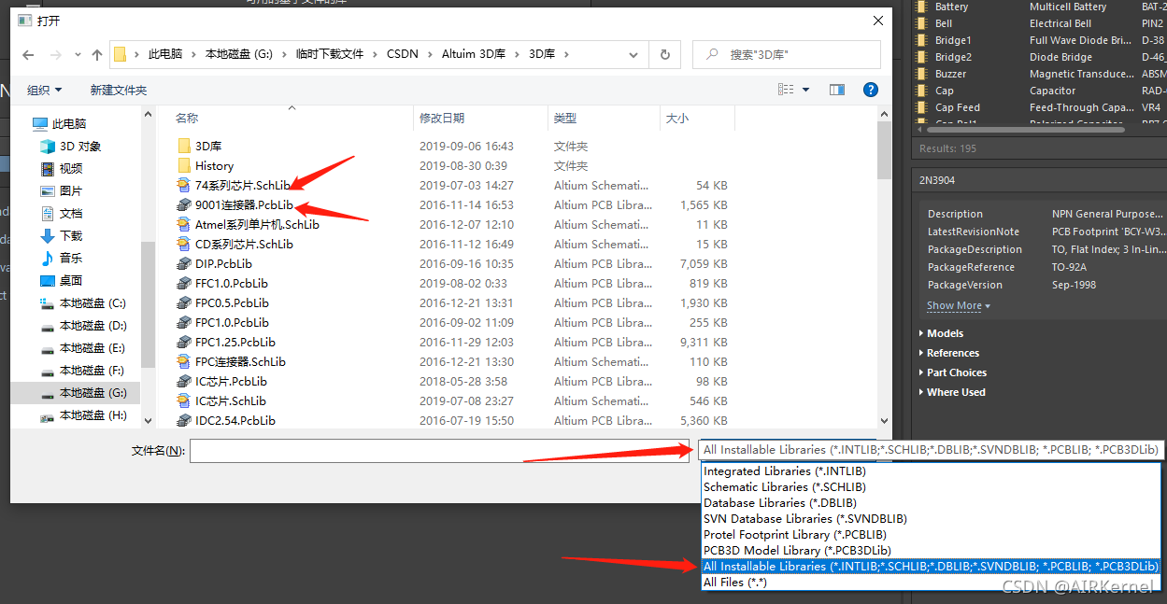Viewport: 1167px width, 604px height.
Task: Expand the Models section
Action: click(940, 333)
